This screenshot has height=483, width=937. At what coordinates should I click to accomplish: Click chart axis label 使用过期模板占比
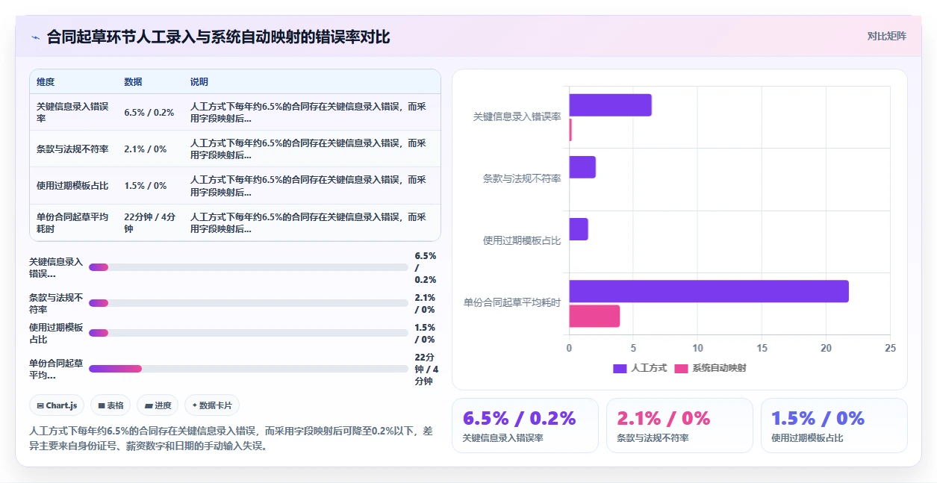pos(522,241)
